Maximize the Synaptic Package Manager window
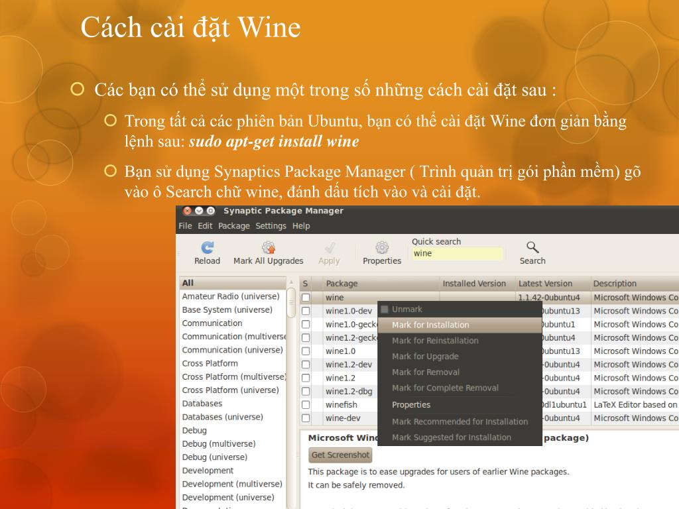679x509 pixels. point(210,211)
